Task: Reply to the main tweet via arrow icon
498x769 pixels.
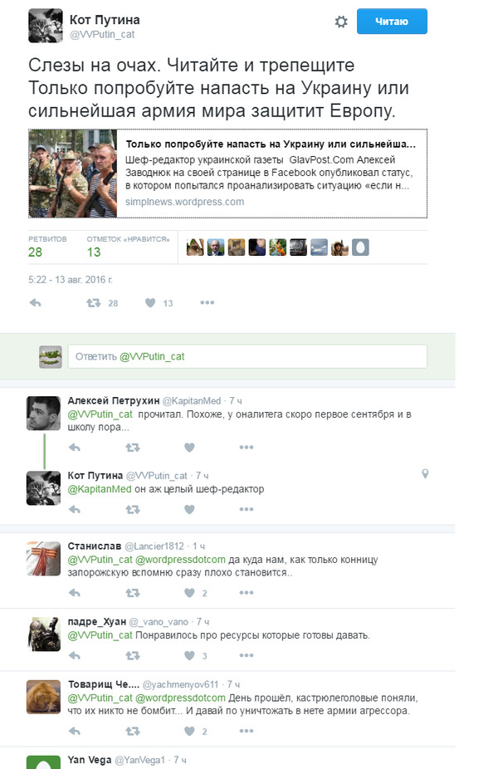Action: tap(36, 302)
